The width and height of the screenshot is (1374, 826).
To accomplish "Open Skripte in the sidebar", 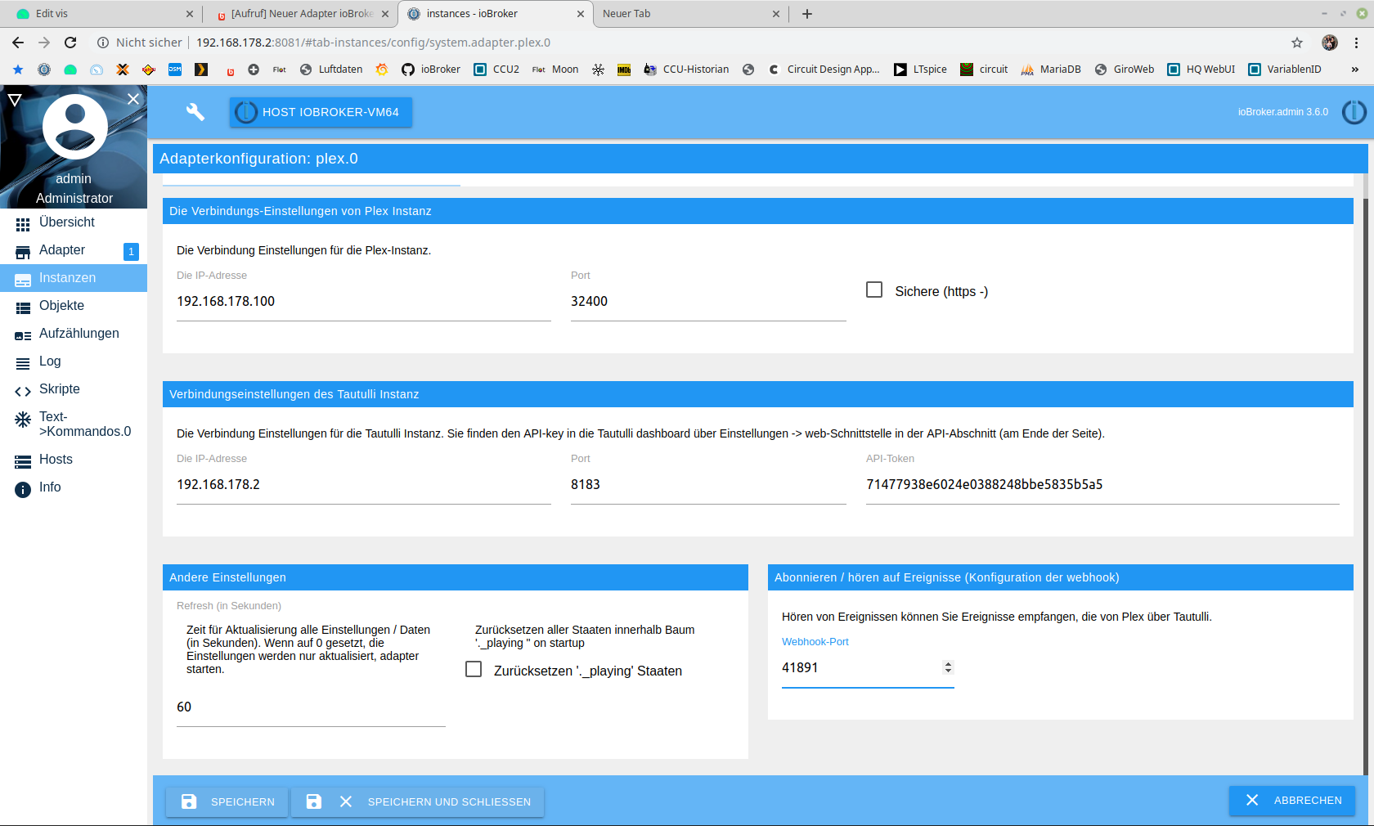I will [x=74, y=389].
